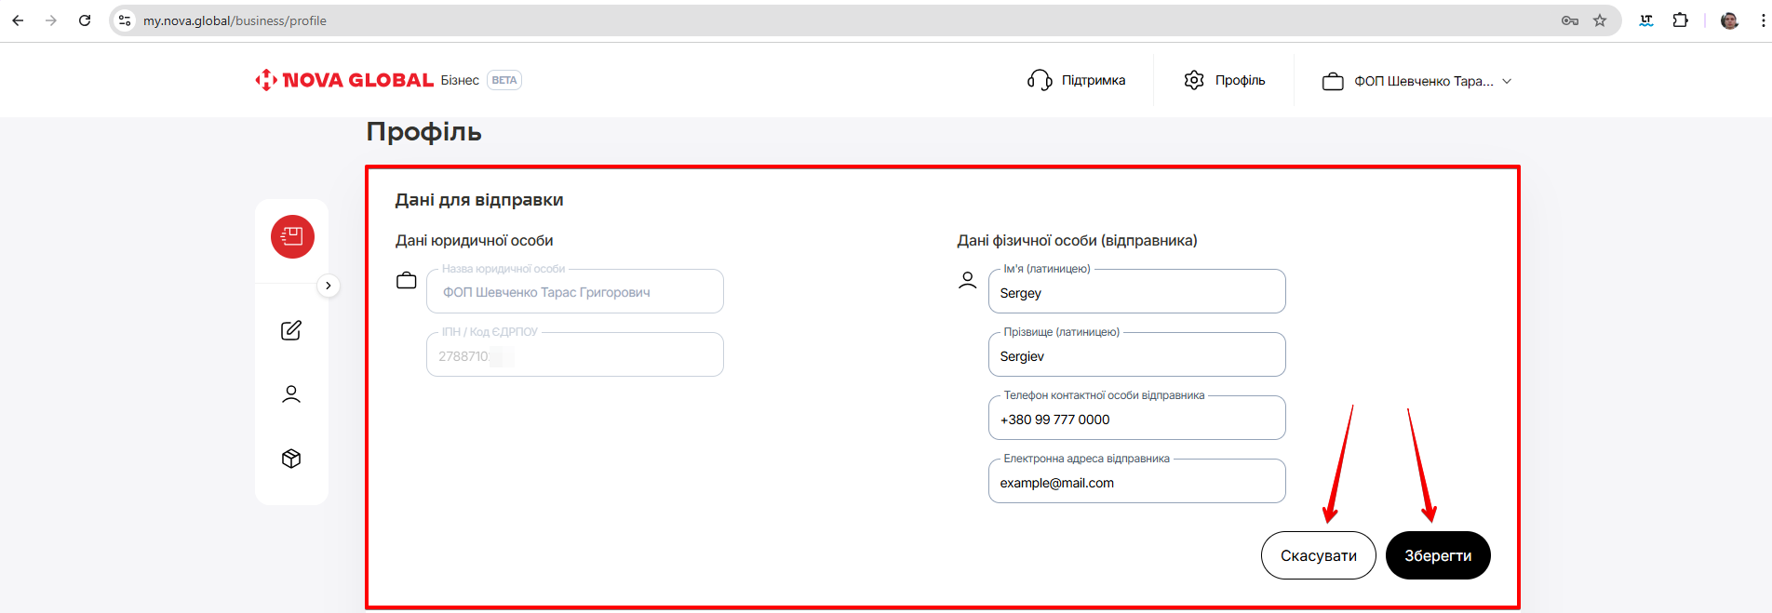Viewport: 1772px width, 613px height.
Task: Focus the sender phone number field
Action: (x=1136, y=420)
